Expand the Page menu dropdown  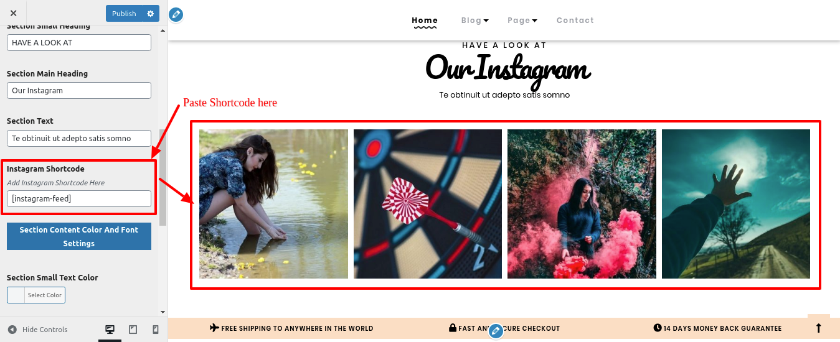[x=522, y=21]
